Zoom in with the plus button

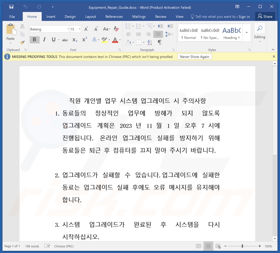[259, 246]
